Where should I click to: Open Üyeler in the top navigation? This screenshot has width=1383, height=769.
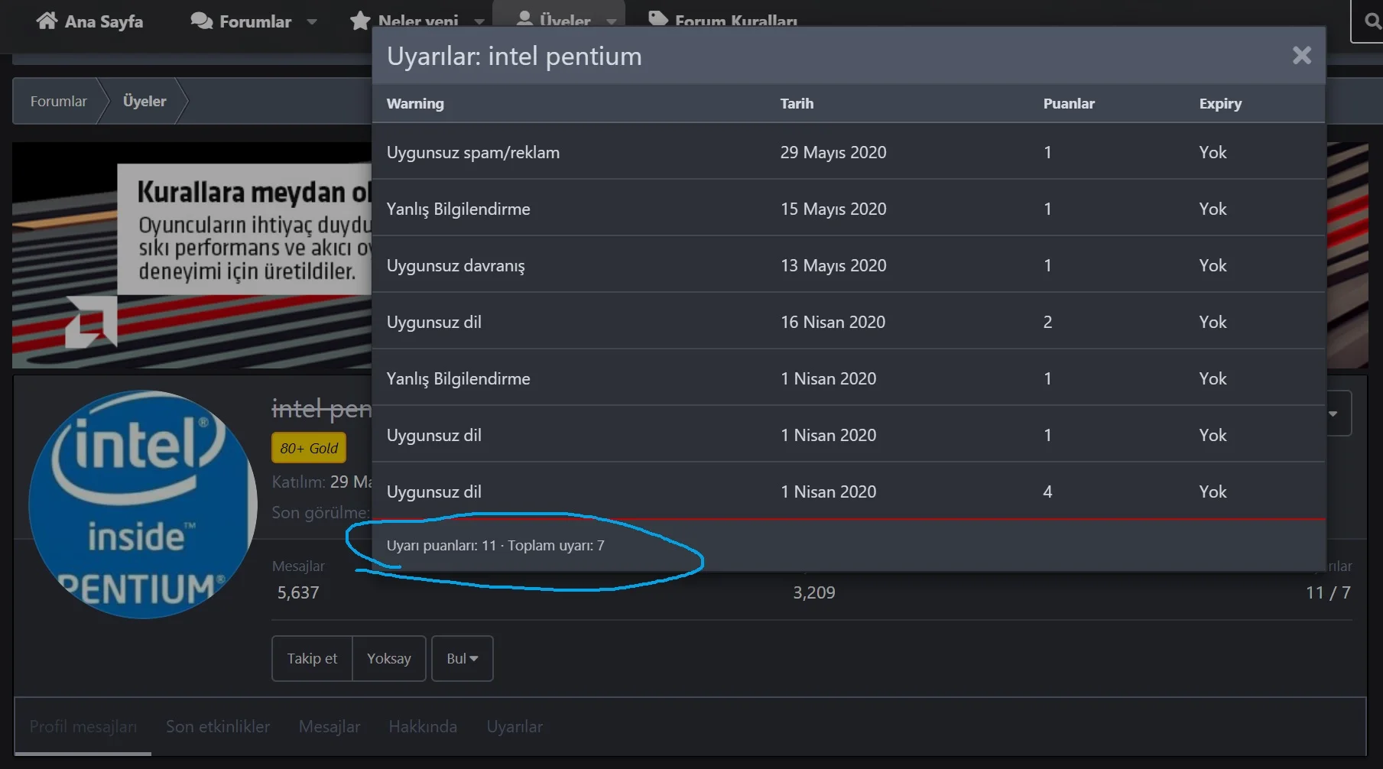coord(565,20)
